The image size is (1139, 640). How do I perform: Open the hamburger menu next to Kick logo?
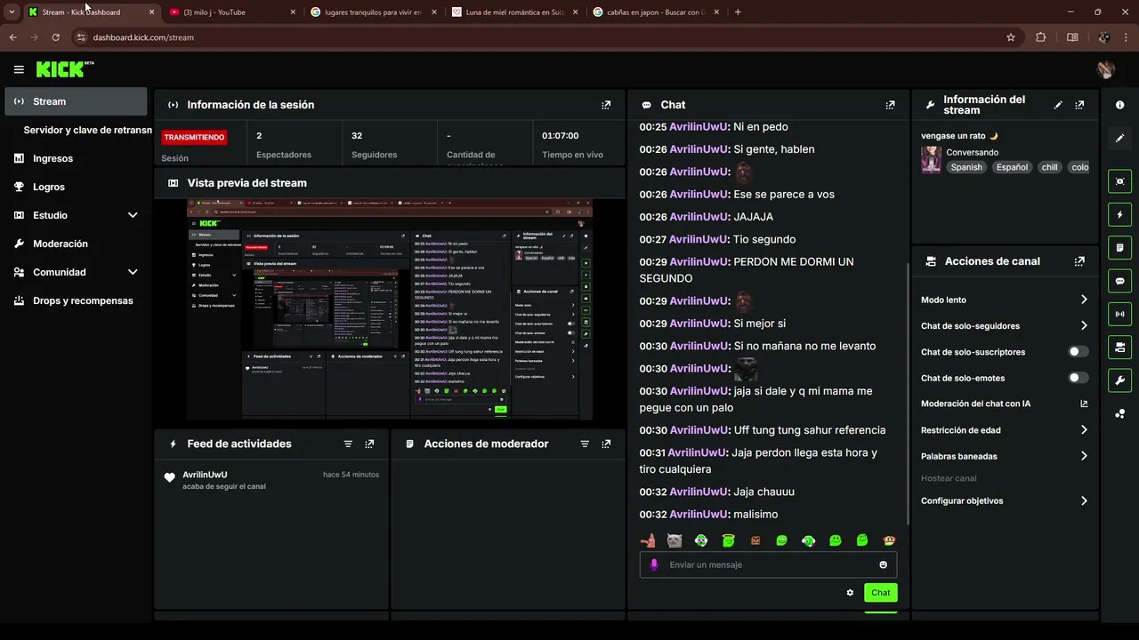[x=19, y=69]
